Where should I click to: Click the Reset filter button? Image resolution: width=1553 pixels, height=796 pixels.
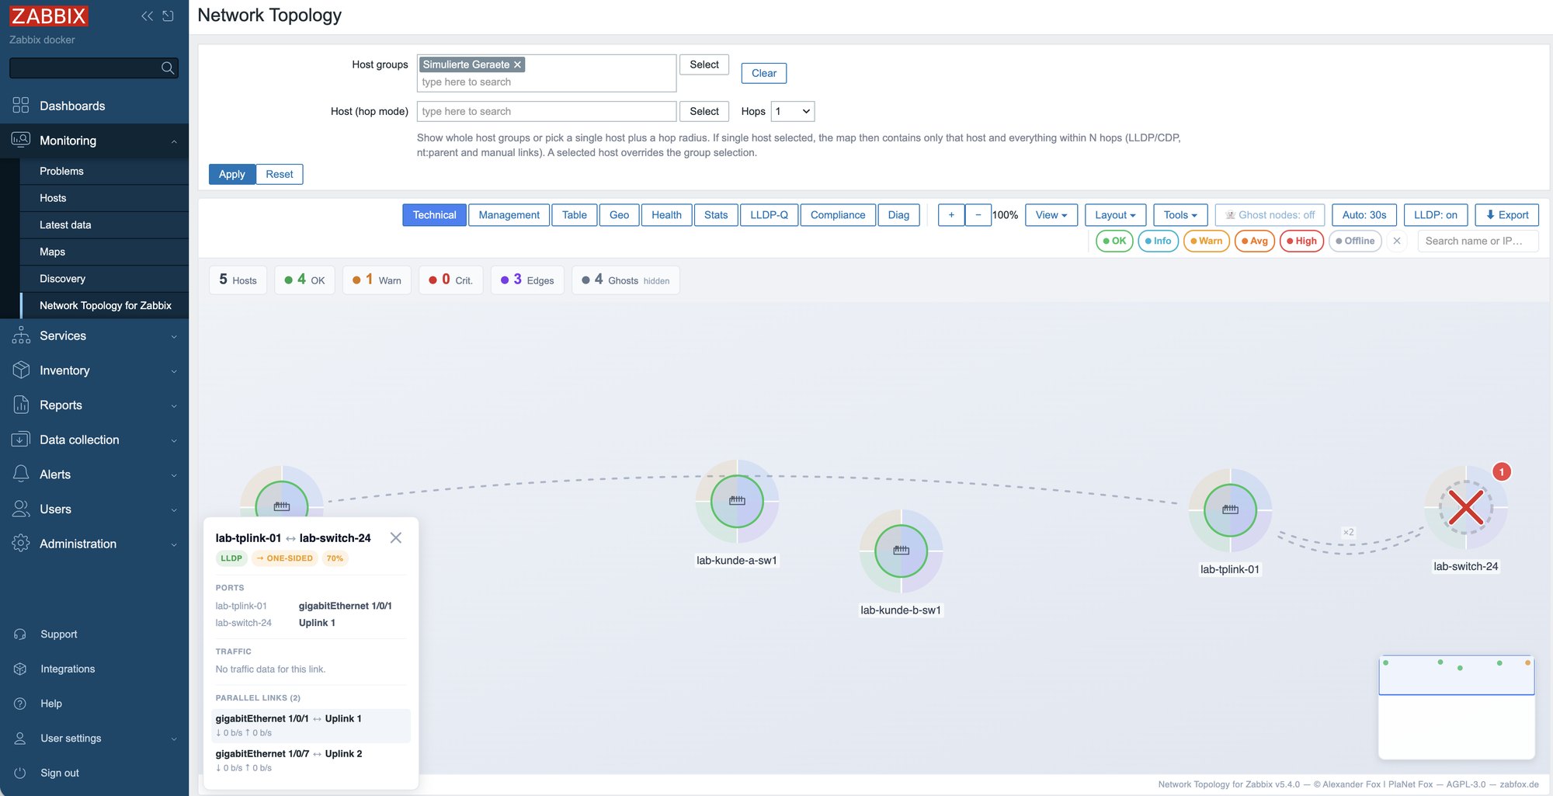280,174
